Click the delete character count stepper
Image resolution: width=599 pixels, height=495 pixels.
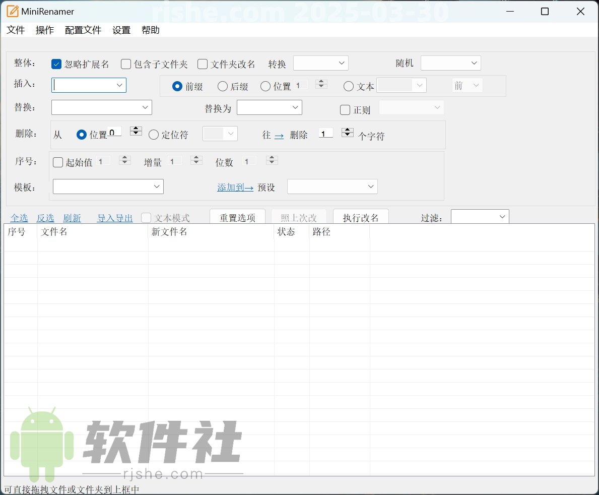[x=347, y=132]
